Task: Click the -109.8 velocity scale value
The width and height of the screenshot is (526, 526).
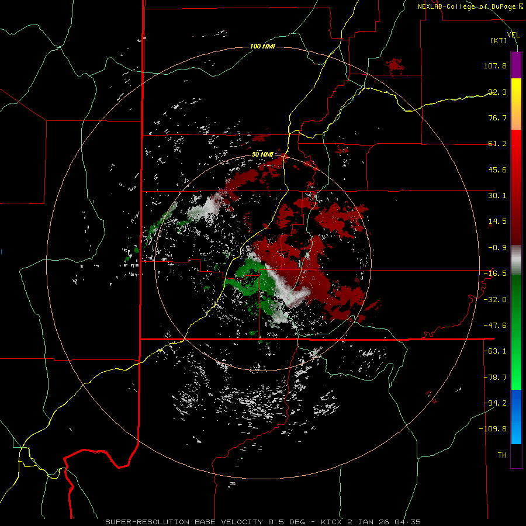Action: (x=493, y=429)
